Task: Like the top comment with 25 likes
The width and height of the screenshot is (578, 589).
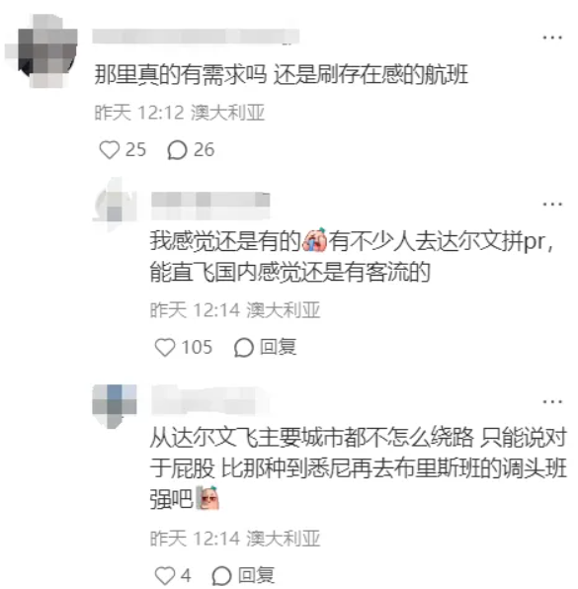Action: point(110,150)
